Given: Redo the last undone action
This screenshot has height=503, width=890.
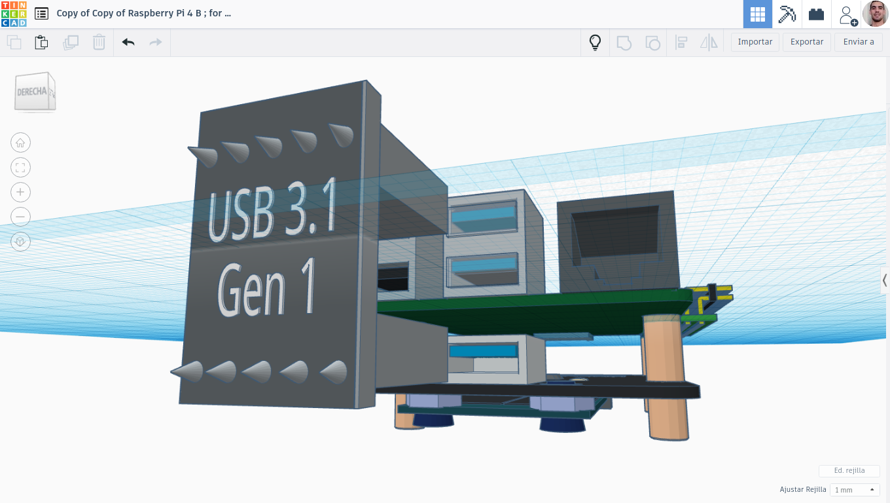Looking at the screenshot, I should click(156, 43).
